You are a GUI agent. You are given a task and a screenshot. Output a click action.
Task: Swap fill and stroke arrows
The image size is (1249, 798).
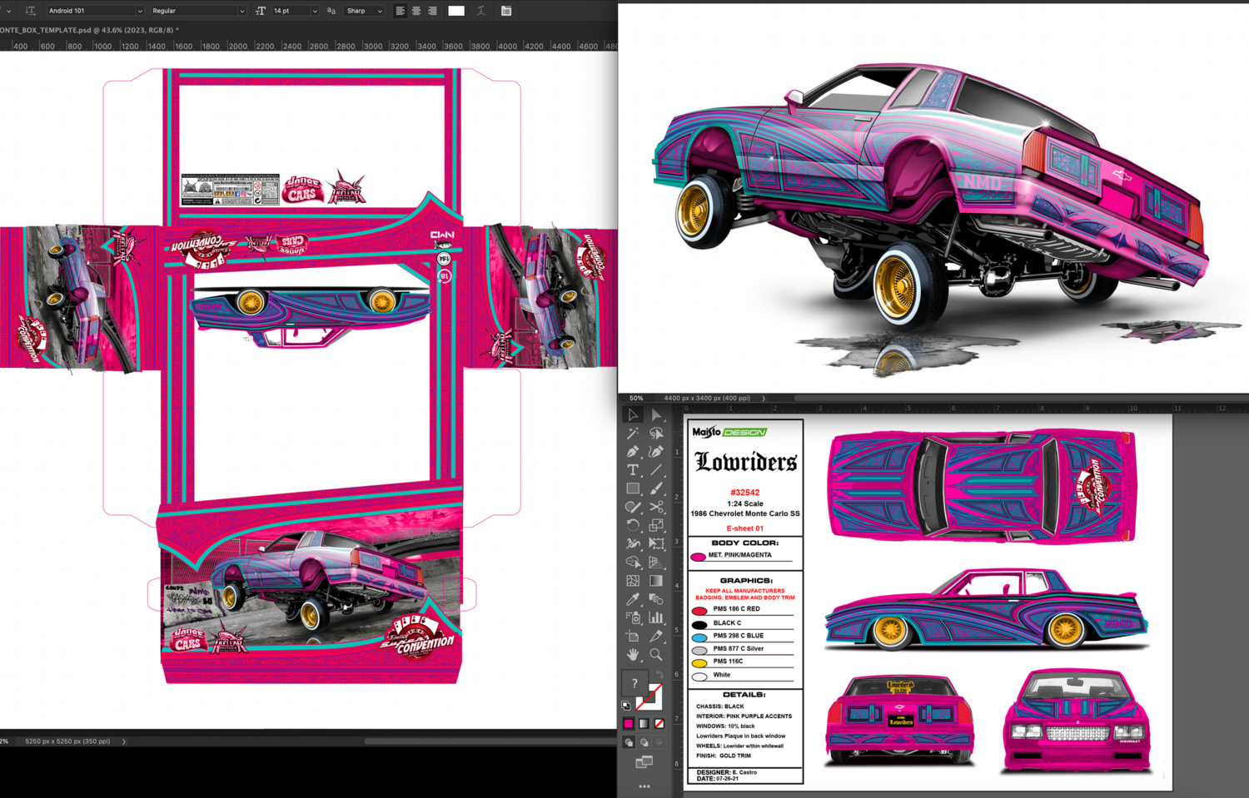click(659, 674)
